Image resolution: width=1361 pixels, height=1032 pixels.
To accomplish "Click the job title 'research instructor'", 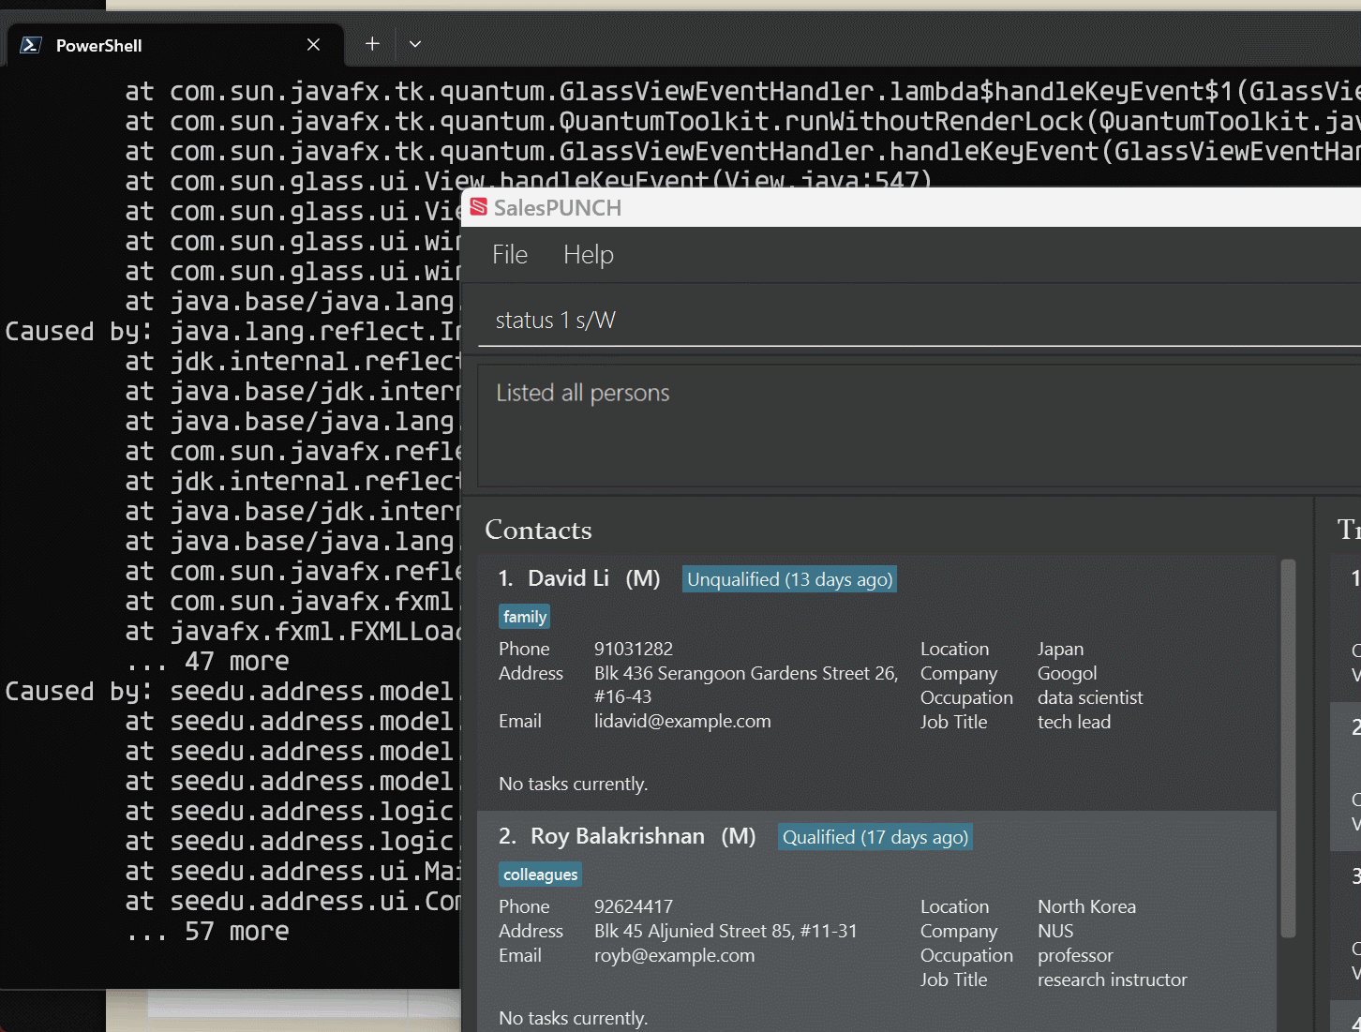I will (x=1112, y=980).
